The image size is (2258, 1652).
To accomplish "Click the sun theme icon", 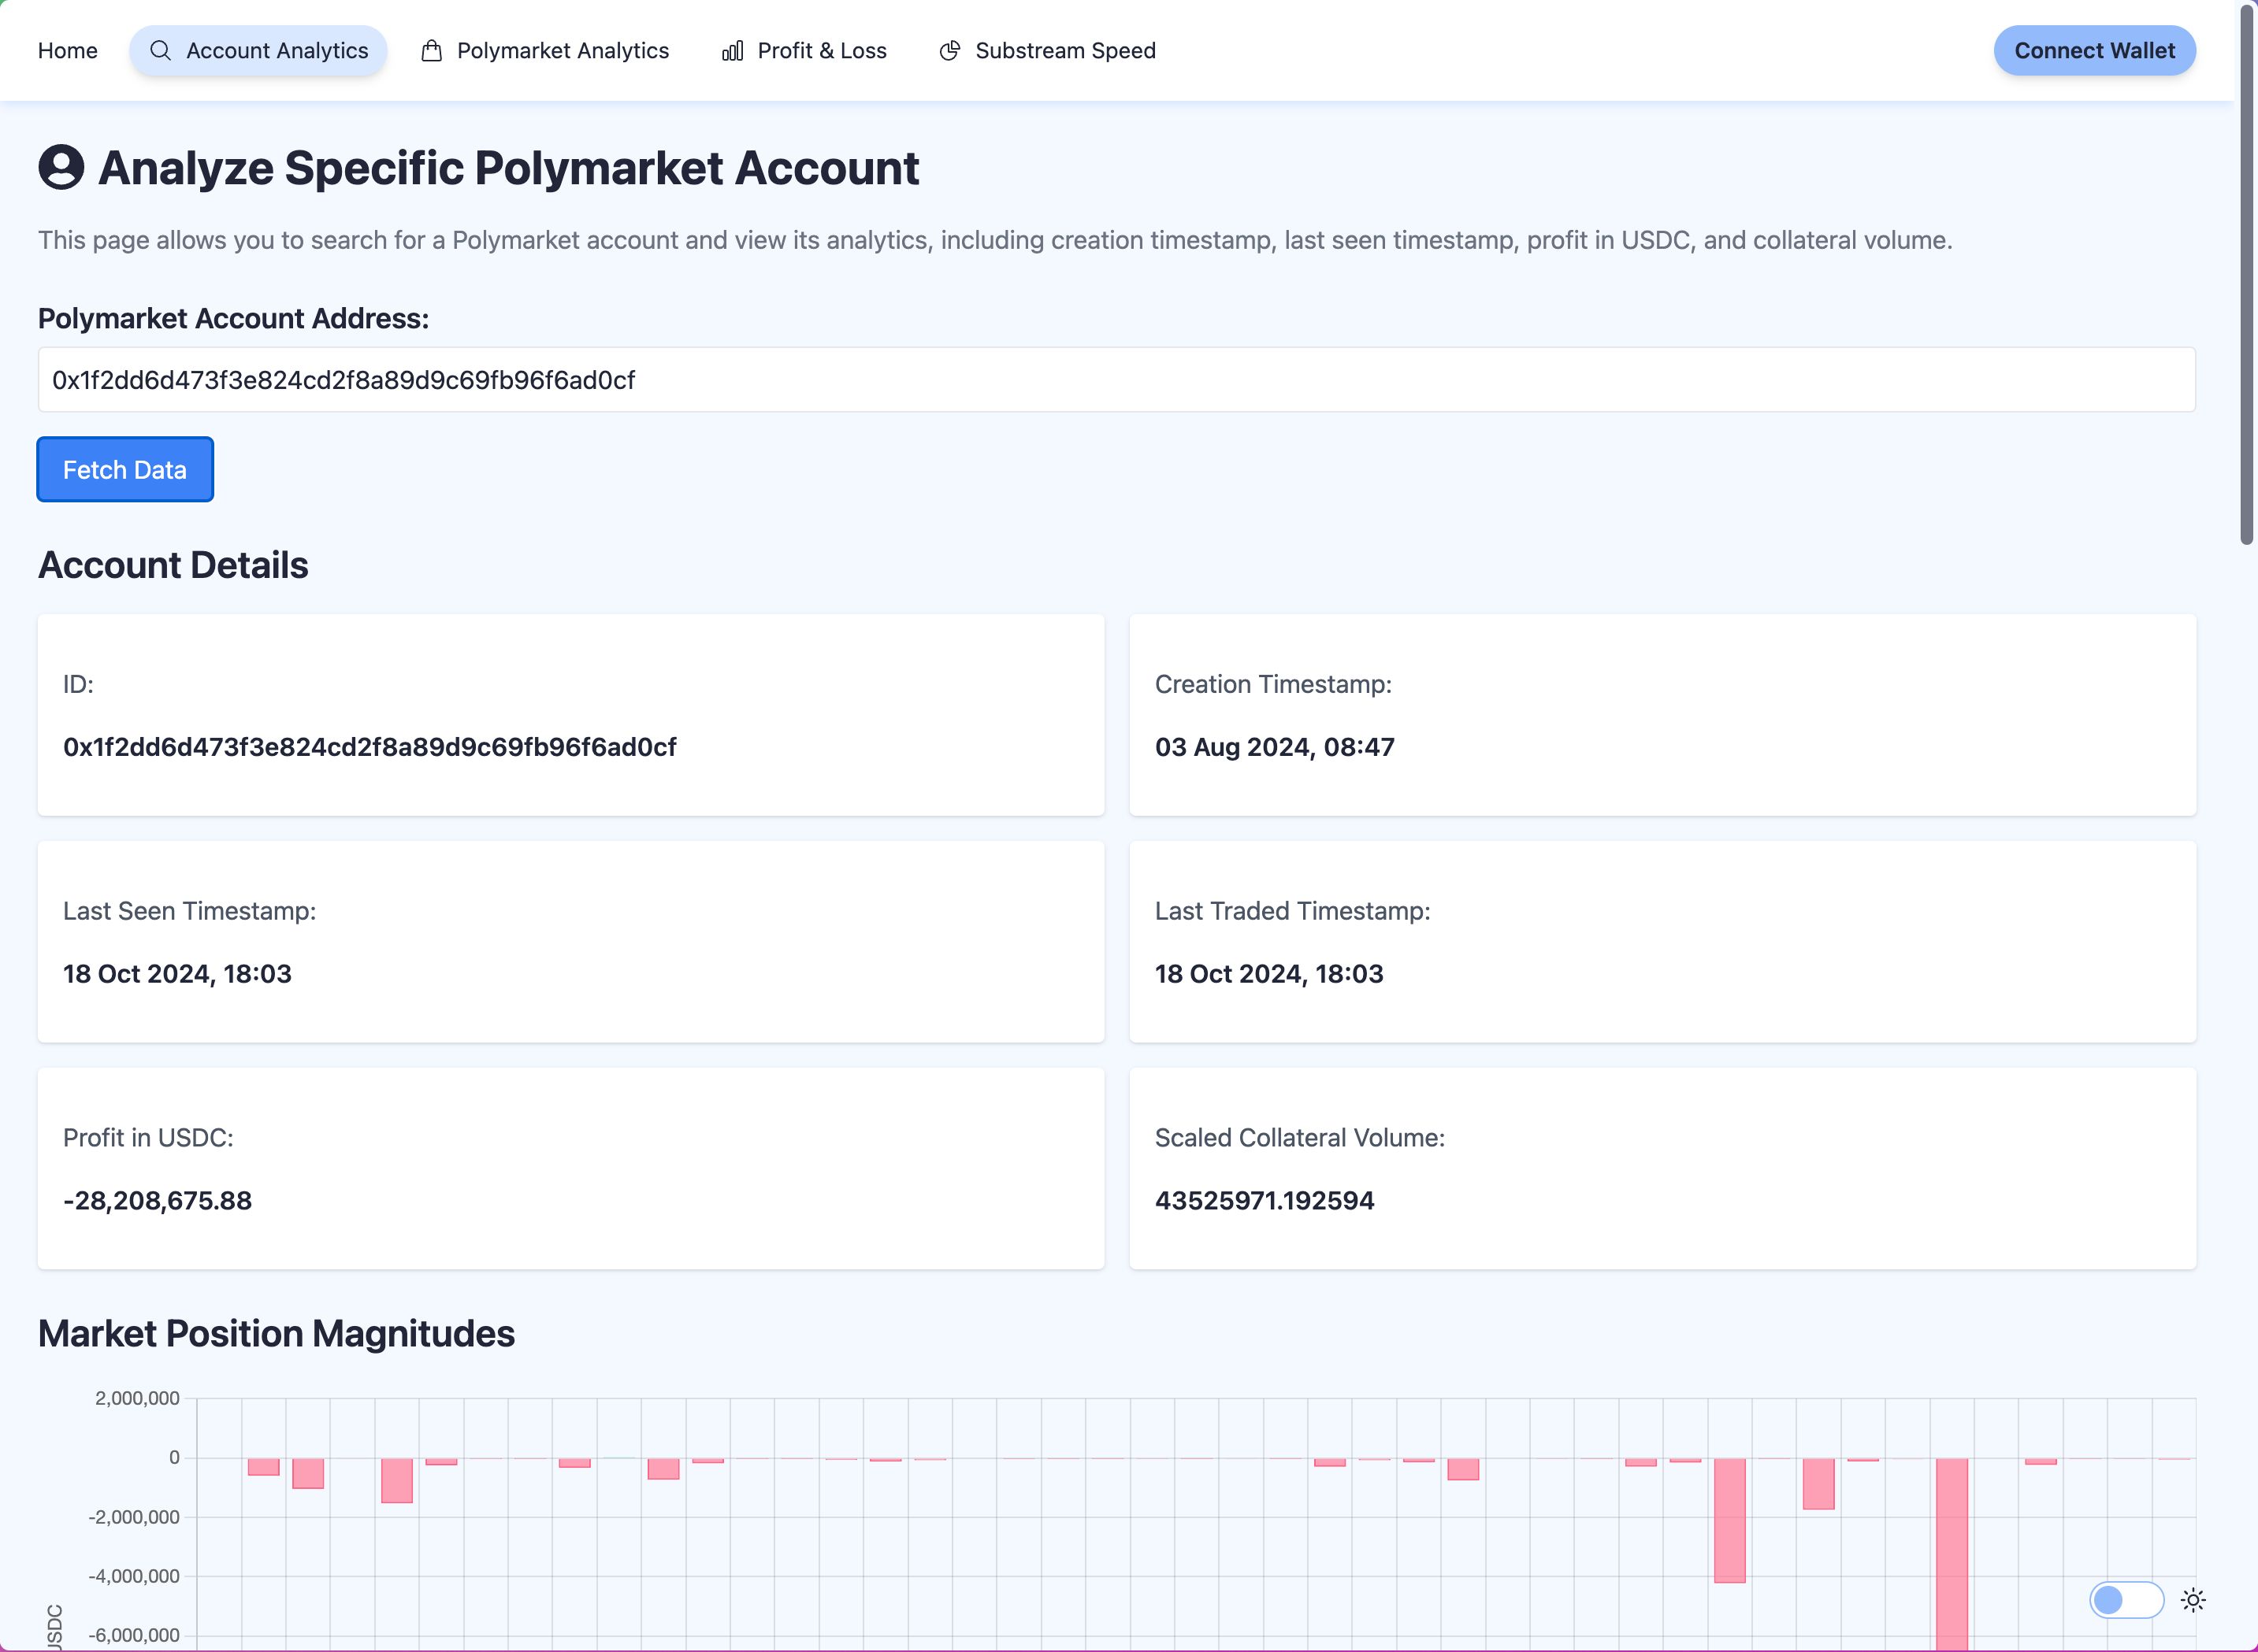I will pos(2193,1600).
